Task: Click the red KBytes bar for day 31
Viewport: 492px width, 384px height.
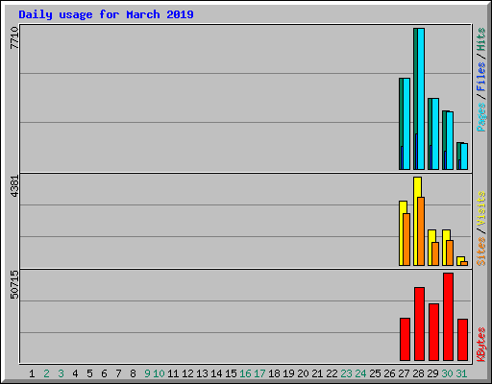Action: coord(462,340)
